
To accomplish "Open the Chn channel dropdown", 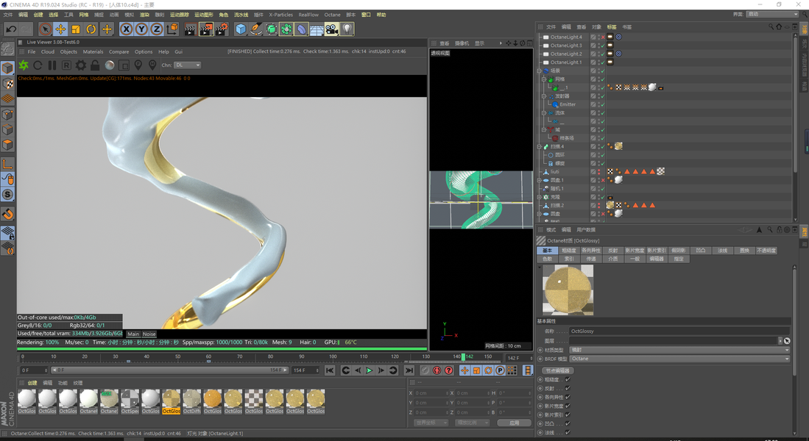I will click(187, 65).
